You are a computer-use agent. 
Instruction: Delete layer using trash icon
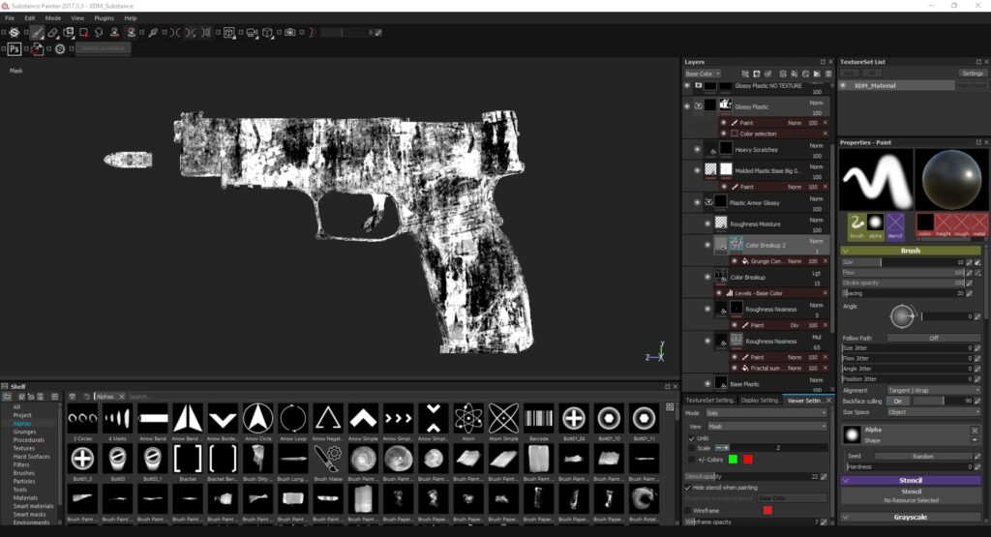pyautogui.click(x=828, y=74)
